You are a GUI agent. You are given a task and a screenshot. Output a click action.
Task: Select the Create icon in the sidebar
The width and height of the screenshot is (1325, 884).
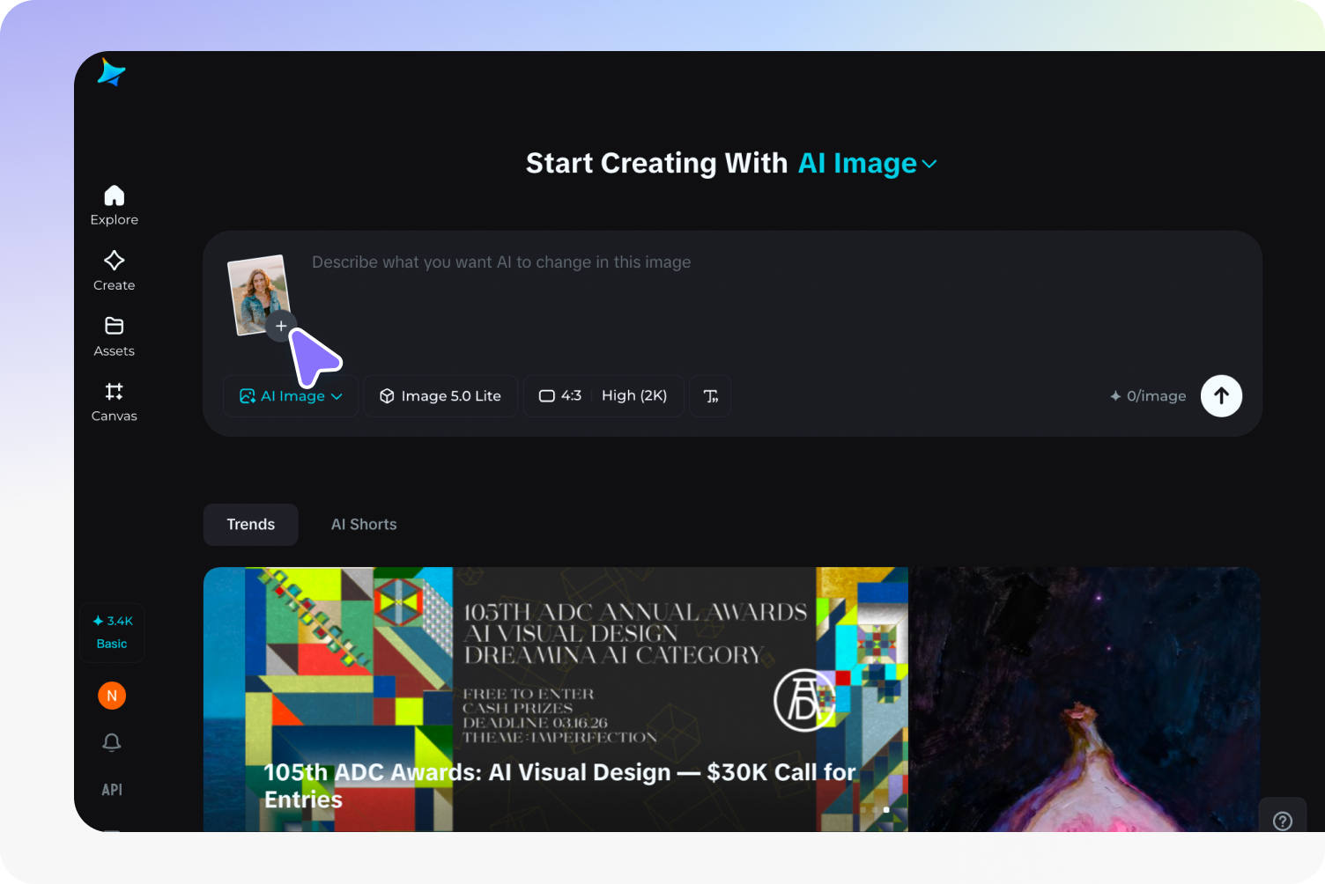click(114, 269)
